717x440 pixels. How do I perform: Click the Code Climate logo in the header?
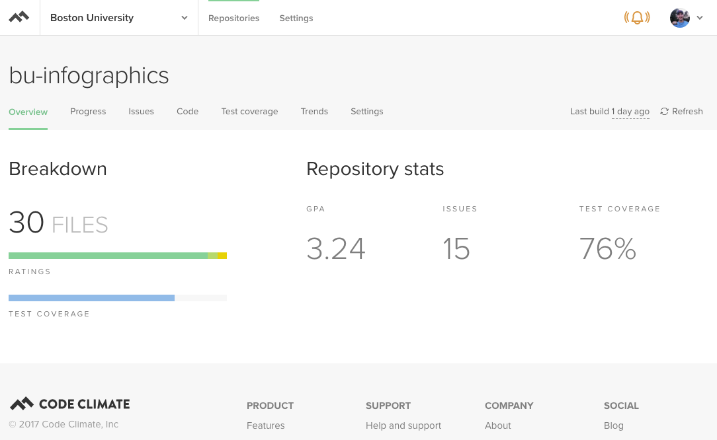coord(19,17)
